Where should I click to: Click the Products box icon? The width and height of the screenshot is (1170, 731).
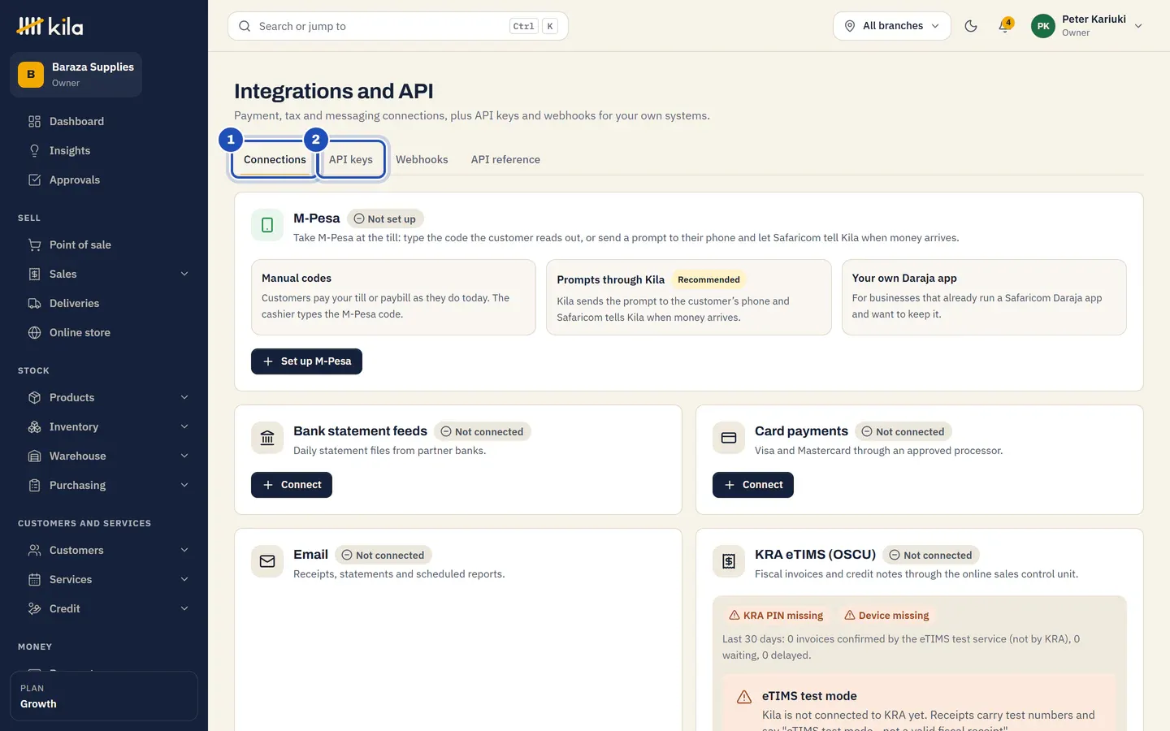[x=34, y=397]
